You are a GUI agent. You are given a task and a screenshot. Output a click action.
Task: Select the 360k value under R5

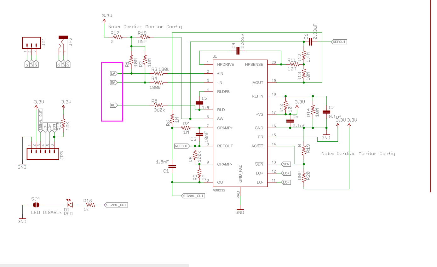(x=159, y=110)
